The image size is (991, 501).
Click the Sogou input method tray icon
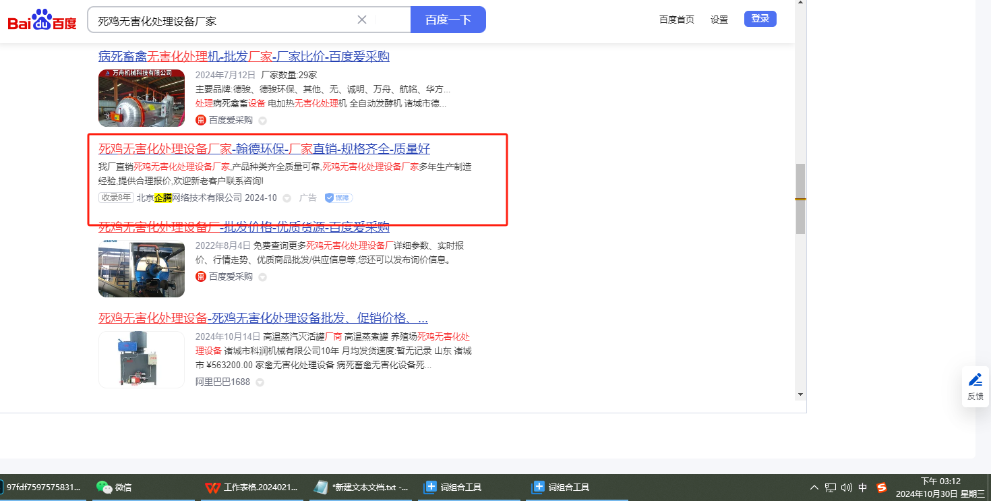point(882,488)
